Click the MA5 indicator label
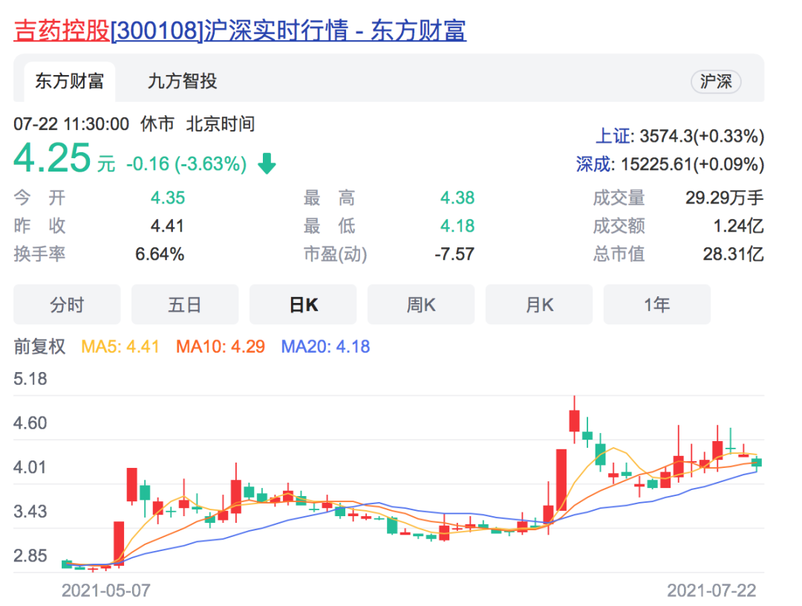 pos(120,347)
